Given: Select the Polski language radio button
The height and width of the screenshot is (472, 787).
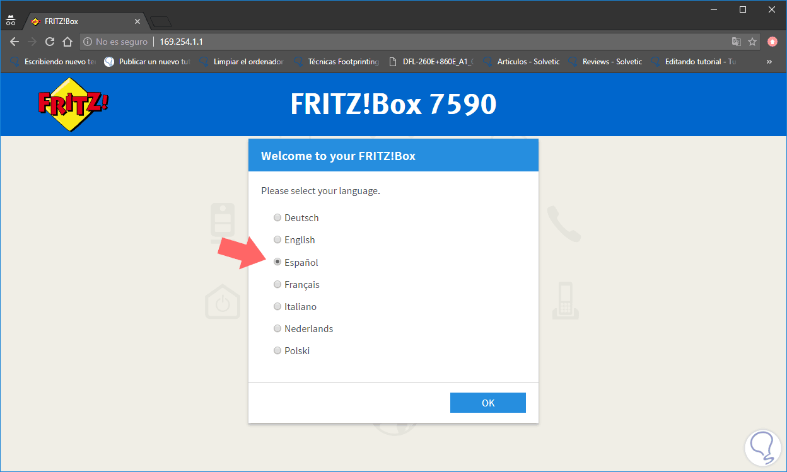Looking at the screenshot, I should pos(277,350).
